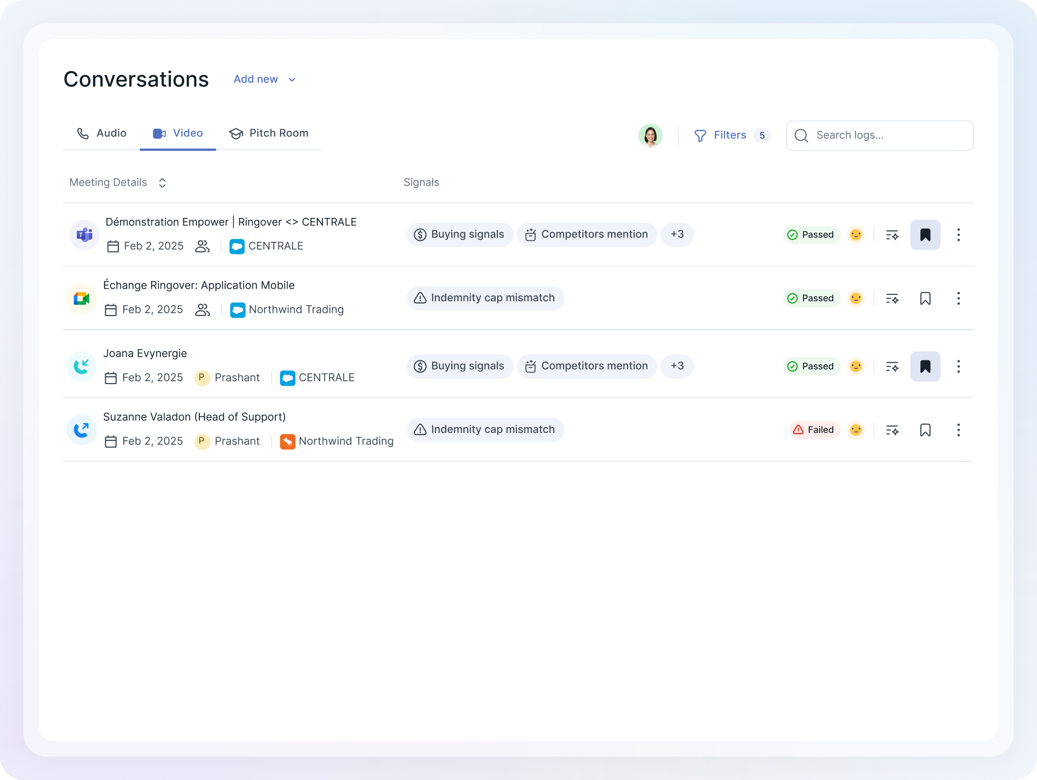Click Salesforce CENTRALE account in Joana Evynergie row

tap(317, 378)
